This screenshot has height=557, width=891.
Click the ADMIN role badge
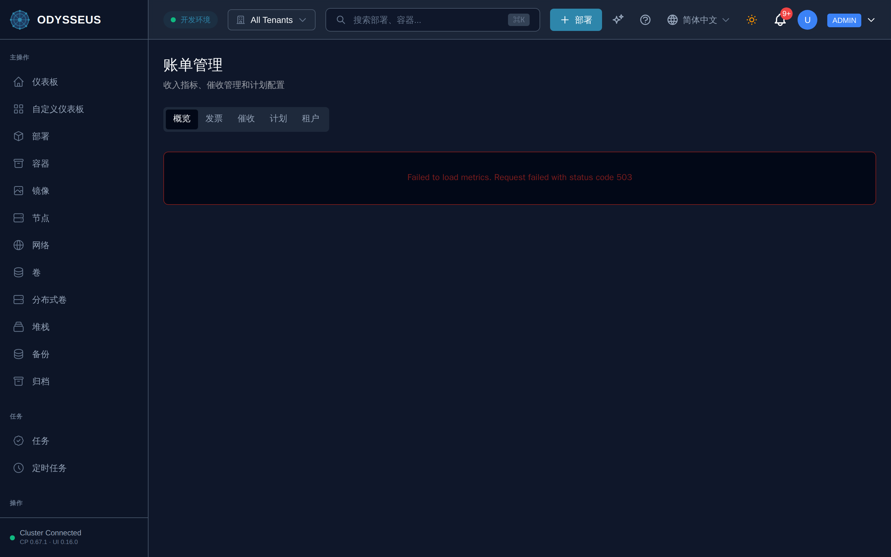[844, 20]
